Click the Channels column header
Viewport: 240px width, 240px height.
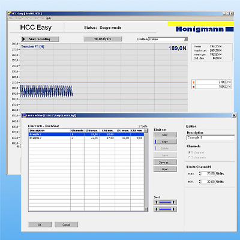[77, 131]
